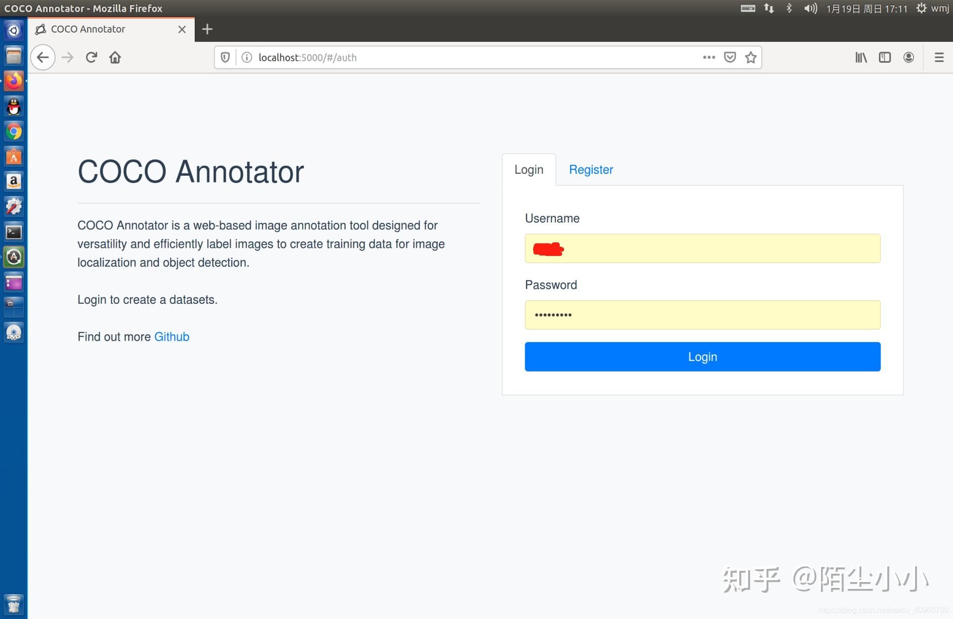Switch to the Register tab
The image size is (953, 619).
tap(591, 169)
